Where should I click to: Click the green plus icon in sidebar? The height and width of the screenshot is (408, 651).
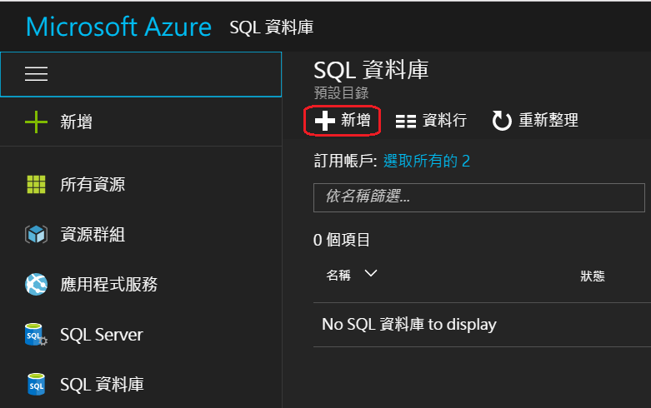pos(36,122)
